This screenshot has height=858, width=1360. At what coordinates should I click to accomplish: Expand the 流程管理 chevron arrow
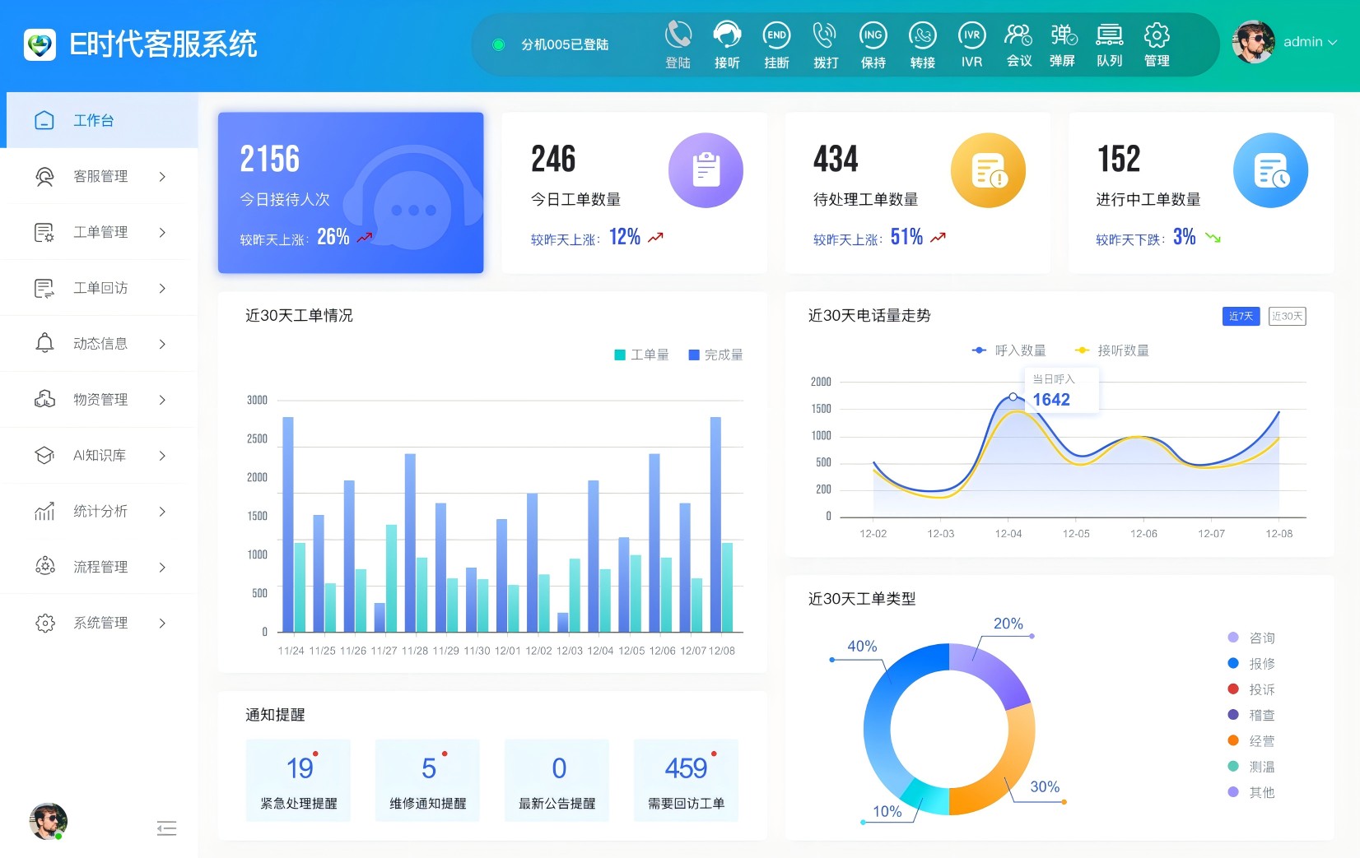162,567
